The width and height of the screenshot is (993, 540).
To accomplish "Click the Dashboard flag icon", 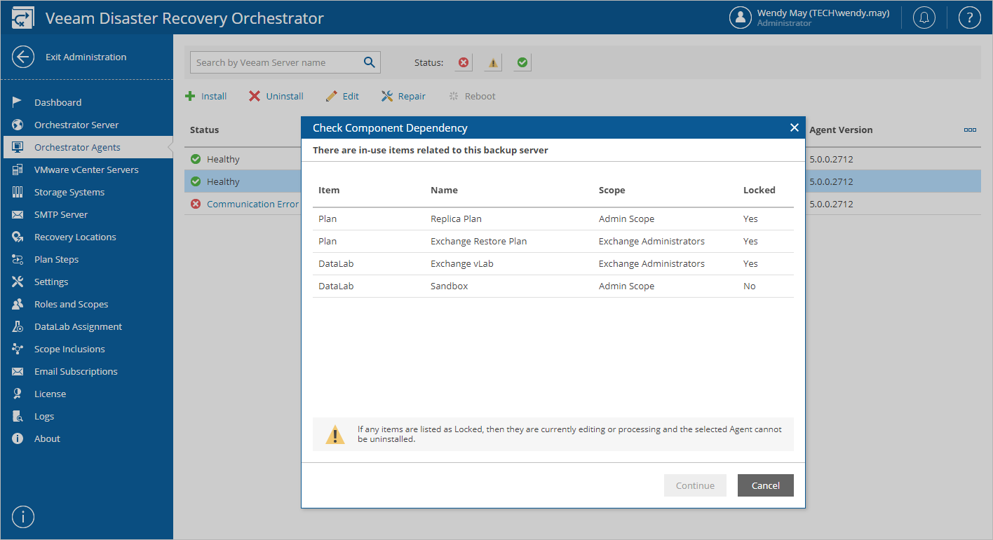I will click(x=18, y=102).
